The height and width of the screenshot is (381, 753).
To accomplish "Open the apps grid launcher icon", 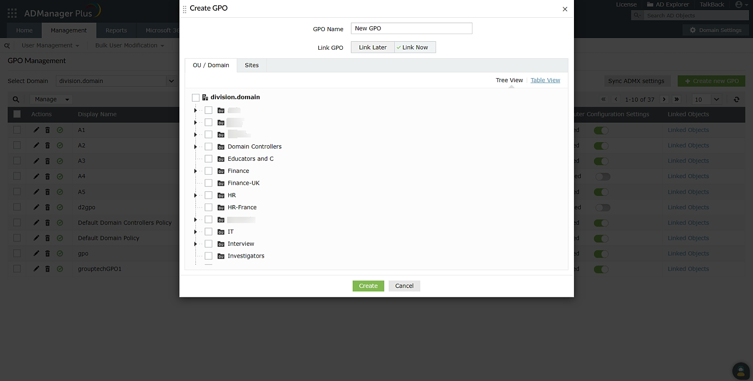I will (x=12, y=13).
